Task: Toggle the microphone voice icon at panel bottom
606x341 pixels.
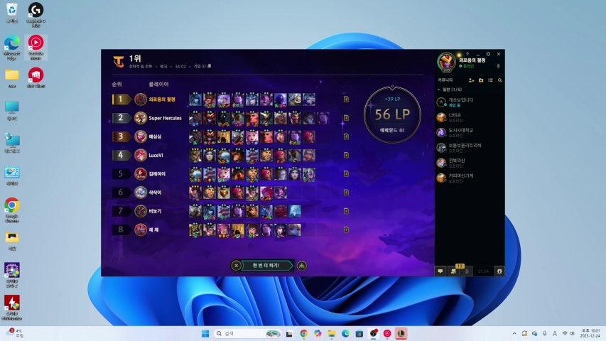Action: (x=467, y=271)
